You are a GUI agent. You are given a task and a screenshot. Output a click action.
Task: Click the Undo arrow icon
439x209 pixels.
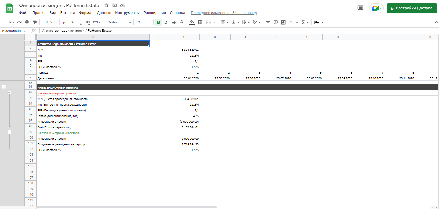tap(12, 22)
